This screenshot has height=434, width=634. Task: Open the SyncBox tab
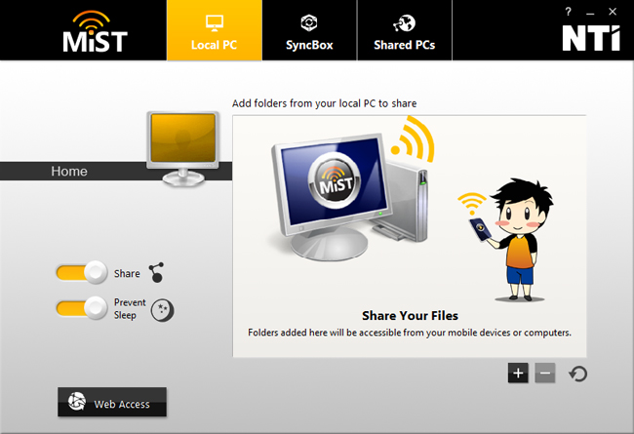pyautogui.click(x=309, y=30)
